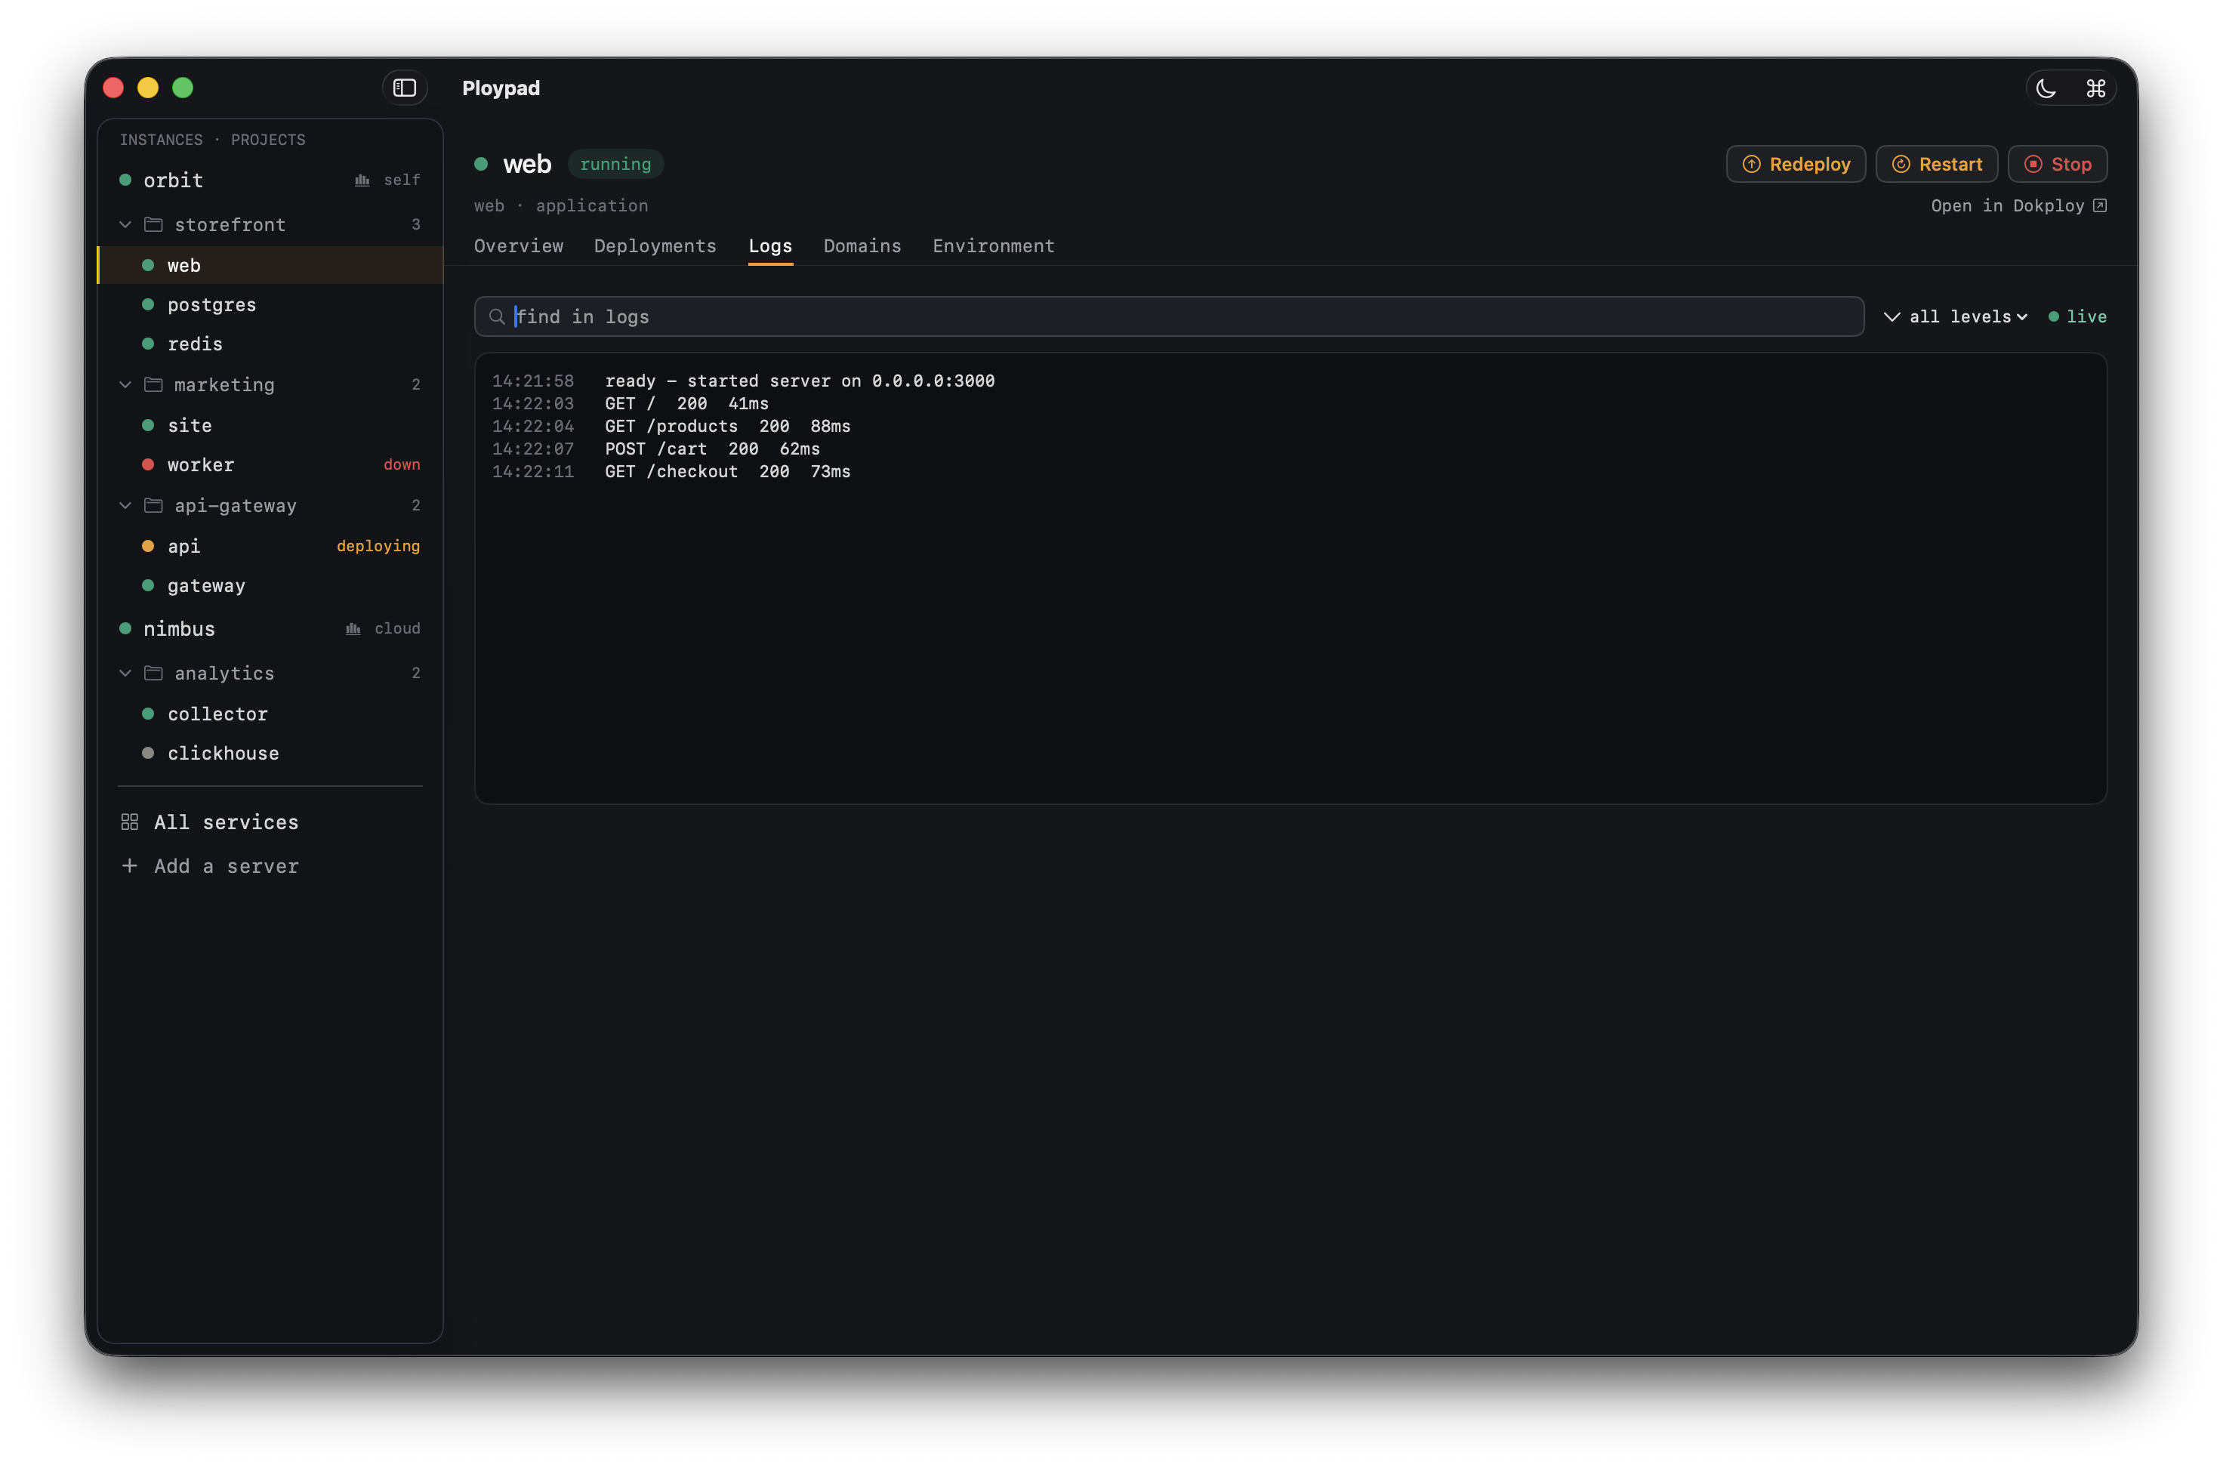Open in Dokploy external link
2223x1468 pixels.
click(2018, 205)
